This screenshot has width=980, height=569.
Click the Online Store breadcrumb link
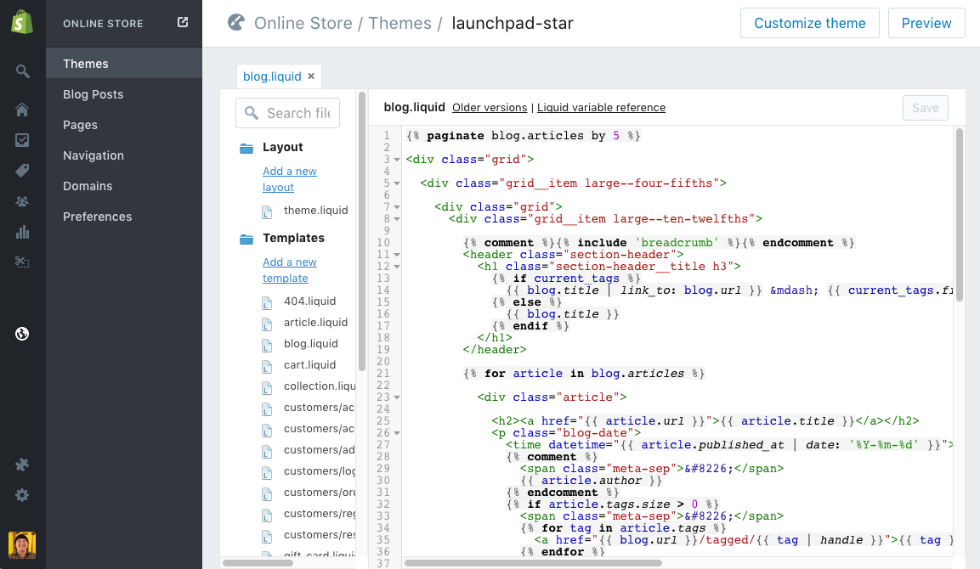[x=303, y=23]
